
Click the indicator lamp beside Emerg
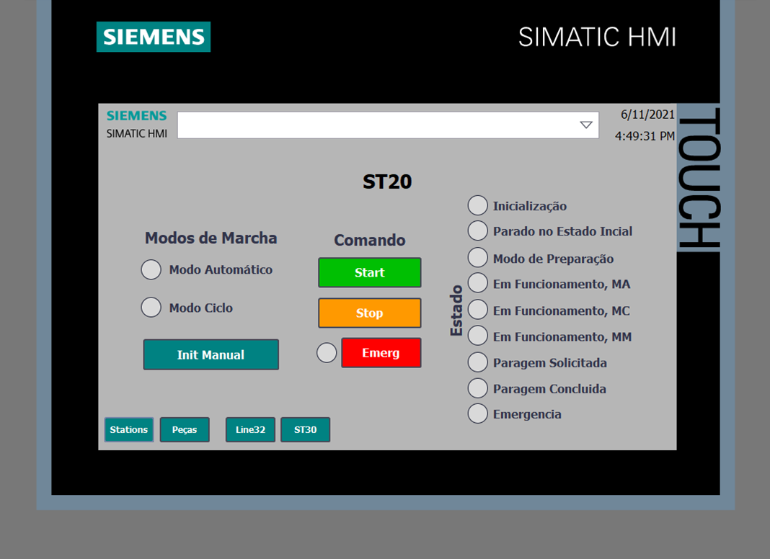327,352
